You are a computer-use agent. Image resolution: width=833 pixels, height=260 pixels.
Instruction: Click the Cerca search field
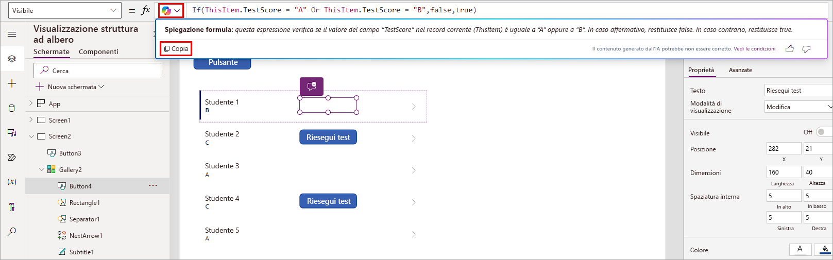point(97,71)
